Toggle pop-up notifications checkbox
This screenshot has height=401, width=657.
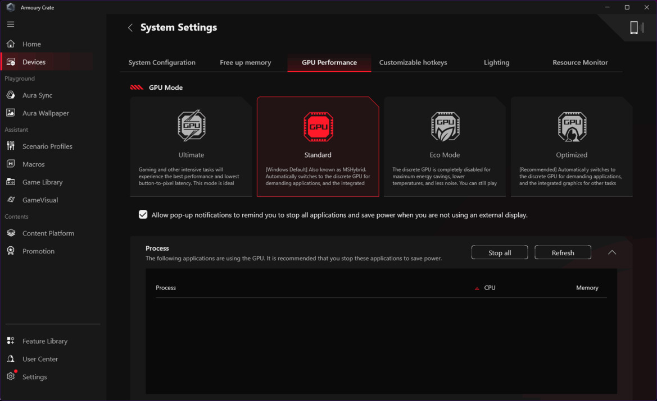tap(143, 214)
